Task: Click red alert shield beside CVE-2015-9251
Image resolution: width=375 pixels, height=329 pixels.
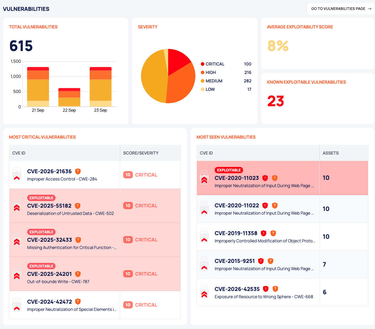Action: tap(261, 261)
